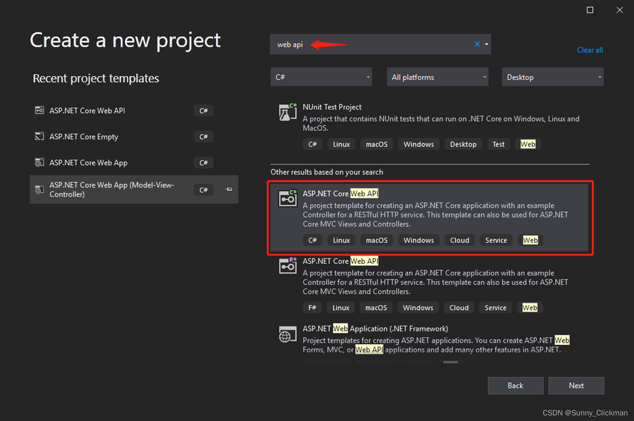634x421 pixels.
Task: Click the Cloud tag on C# Web API template
Action: pyautogui.click(x=460, y=240)
